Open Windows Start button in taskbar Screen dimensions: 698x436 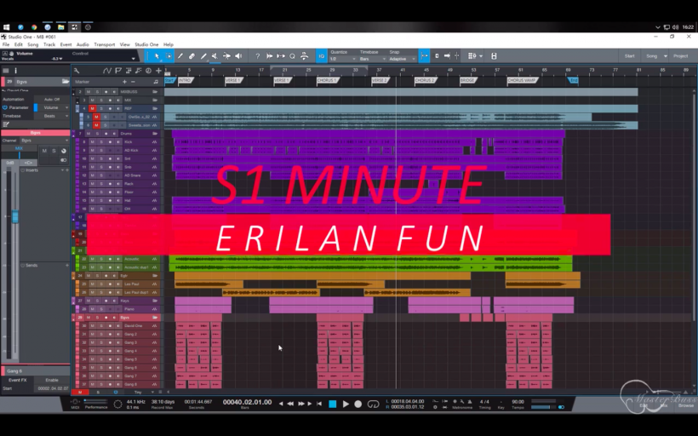click(6, 27)
